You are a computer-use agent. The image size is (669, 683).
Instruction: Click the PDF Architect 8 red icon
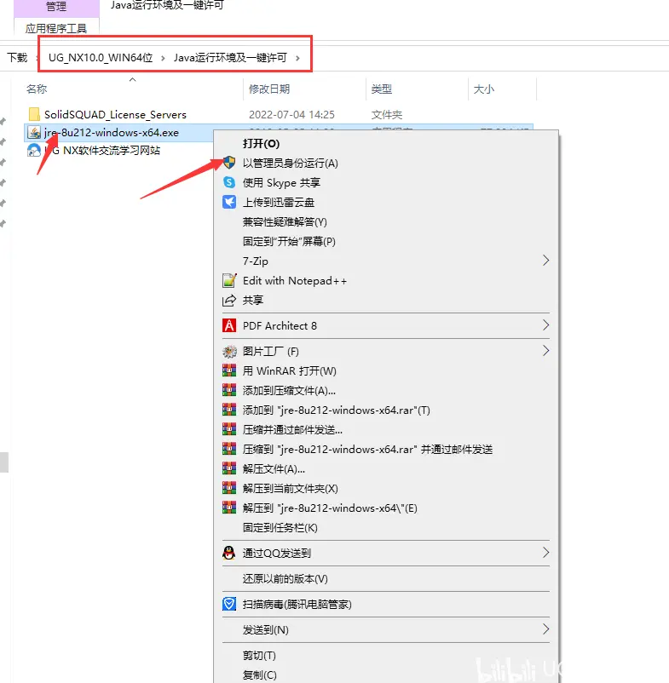click(x=229, y=325)
